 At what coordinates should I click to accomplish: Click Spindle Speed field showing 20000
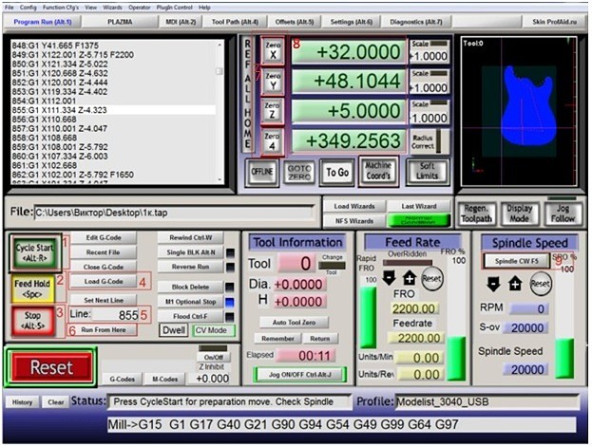[x=525, y=369]
